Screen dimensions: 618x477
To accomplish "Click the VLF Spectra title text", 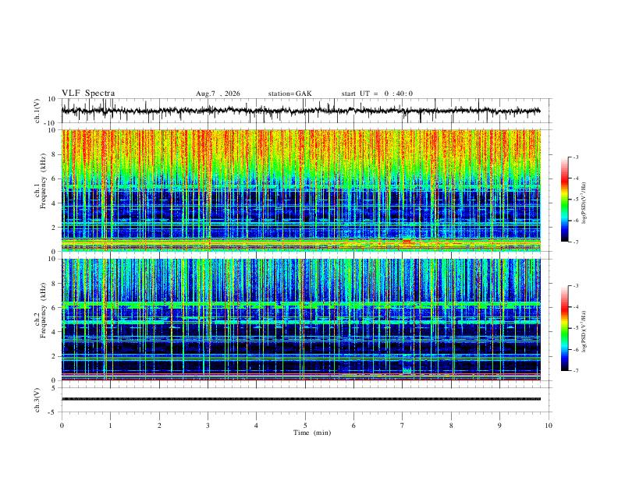I will coord(88,94).
